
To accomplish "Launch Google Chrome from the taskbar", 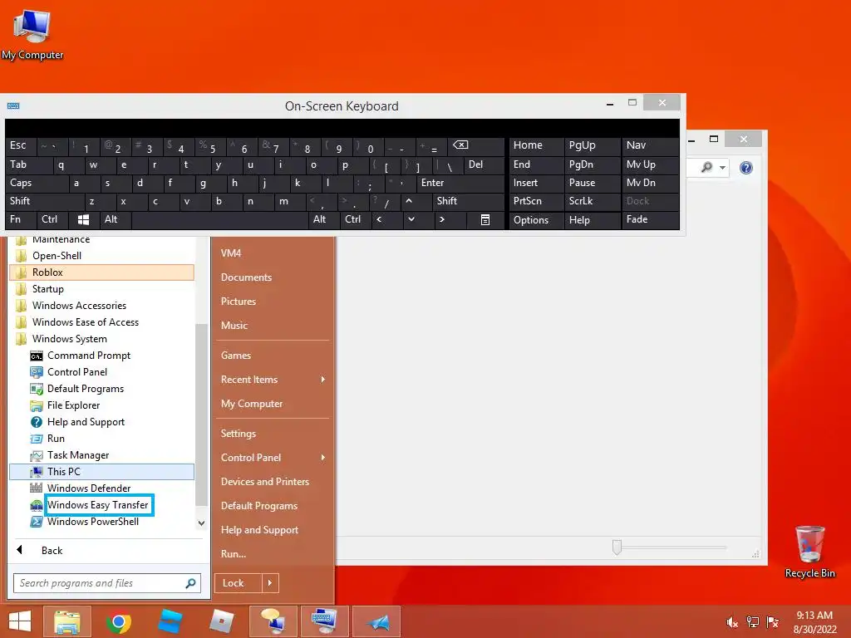I will tap(119, 621).
